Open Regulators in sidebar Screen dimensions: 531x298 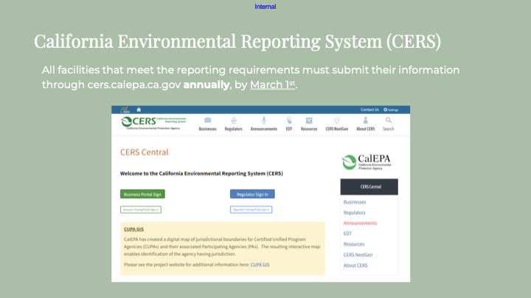[354, 213]
